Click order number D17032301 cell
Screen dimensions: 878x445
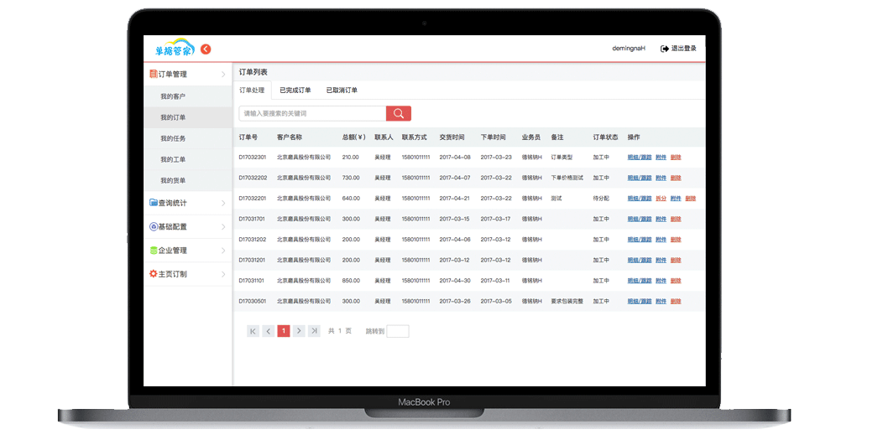(x=253, y=158)
